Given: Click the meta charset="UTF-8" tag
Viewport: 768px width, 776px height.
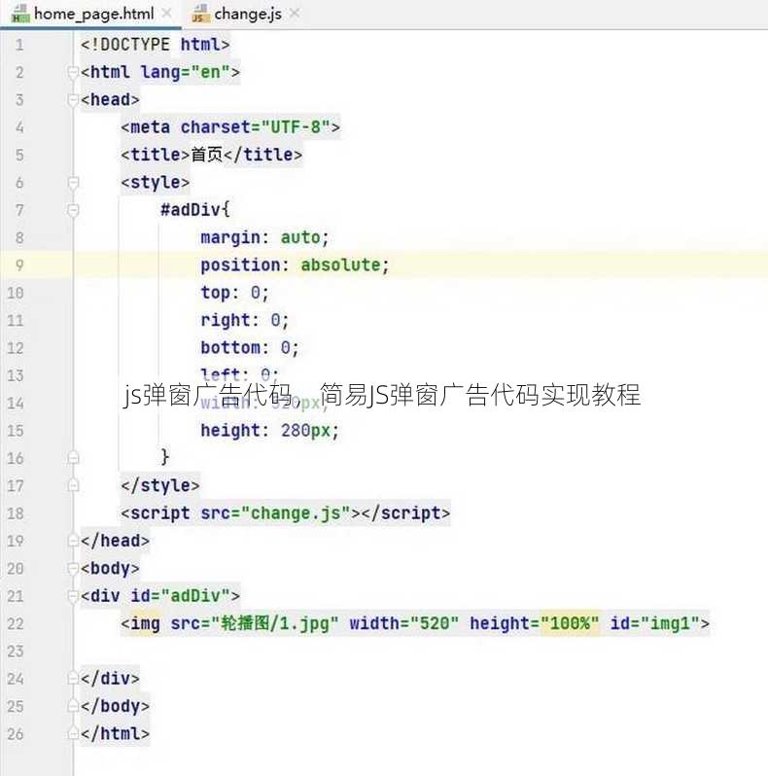Looking at the screenshot, I should click(230, 127).
